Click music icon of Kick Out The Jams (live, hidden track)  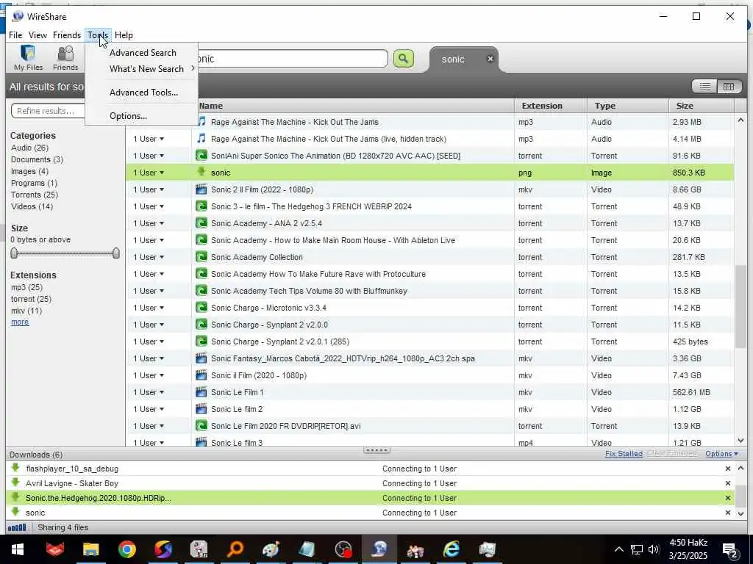[x=201, y=139]
